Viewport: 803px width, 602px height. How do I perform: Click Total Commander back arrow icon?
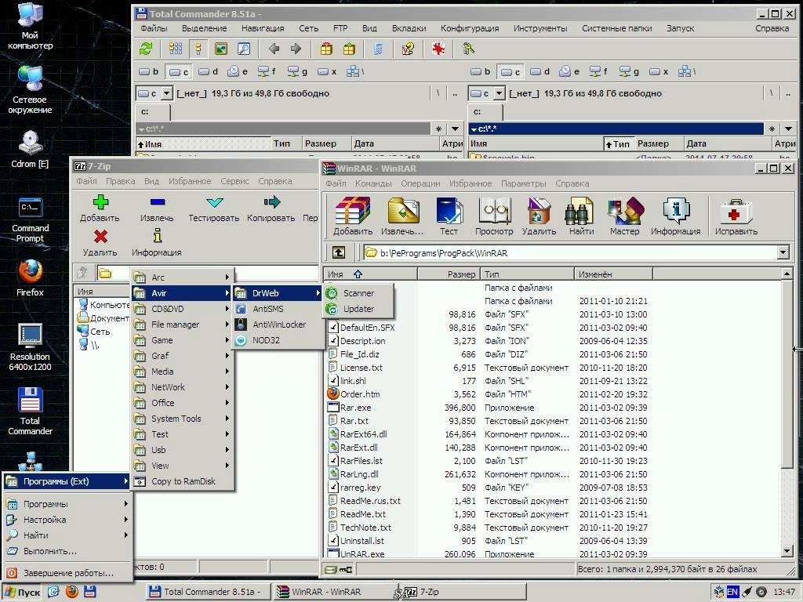(x=274, y=49)
